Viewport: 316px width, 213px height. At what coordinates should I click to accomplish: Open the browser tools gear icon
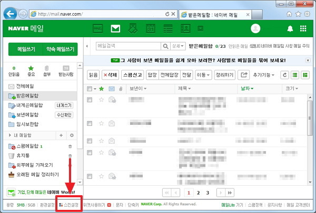(x=307, y=14)
